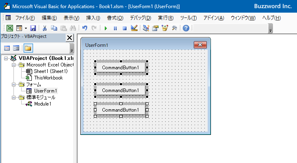Open the Project Explorer toolbar icon

tap(146, 28)
